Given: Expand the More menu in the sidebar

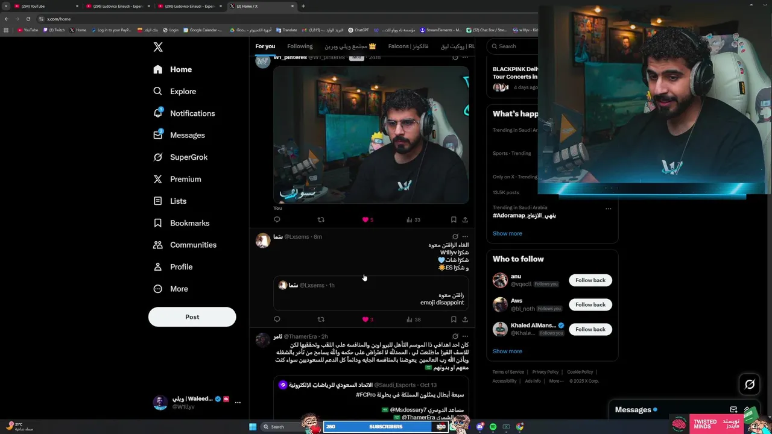Looking at the screenshot, I should tap(170, 289).
